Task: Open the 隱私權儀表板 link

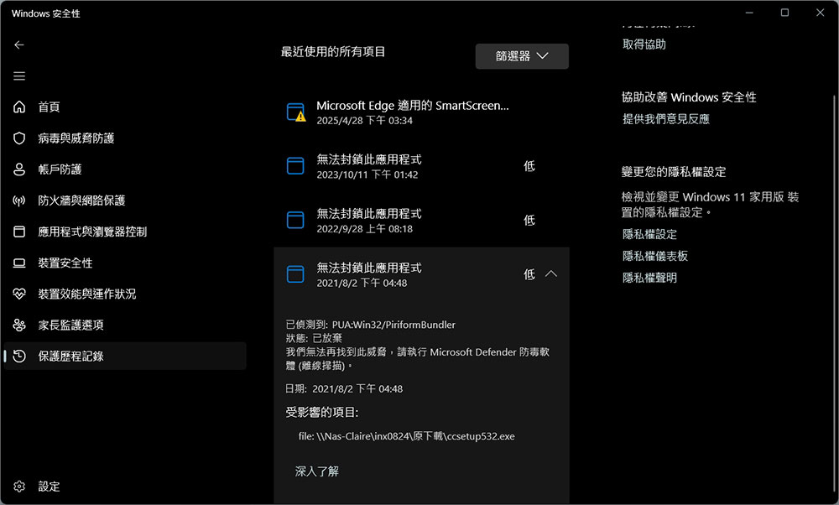Action: tap(655, 256)
